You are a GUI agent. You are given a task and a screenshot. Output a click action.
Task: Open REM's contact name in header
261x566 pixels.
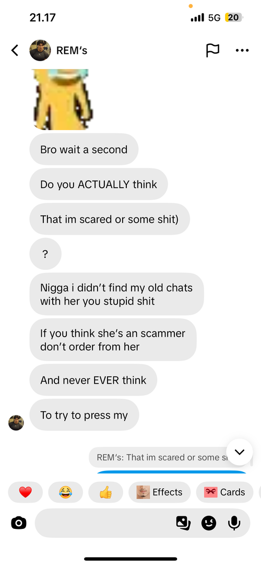[x=72, y=51]
